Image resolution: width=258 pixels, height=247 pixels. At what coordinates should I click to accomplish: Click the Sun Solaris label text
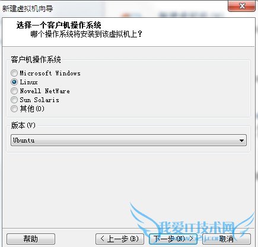click(39, 100)
